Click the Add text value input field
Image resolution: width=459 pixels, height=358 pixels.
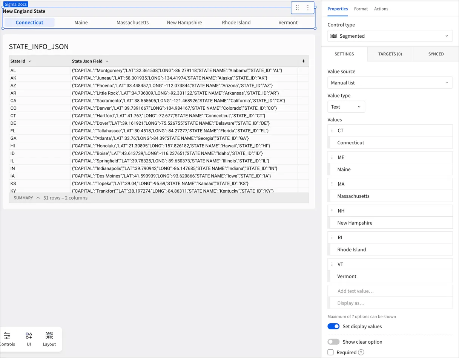pos(390,291)
